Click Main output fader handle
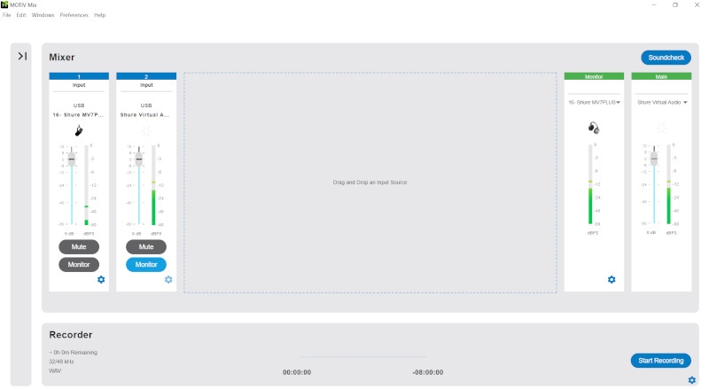The width and height of the screenshot is (709, 389). pos(654,159)
